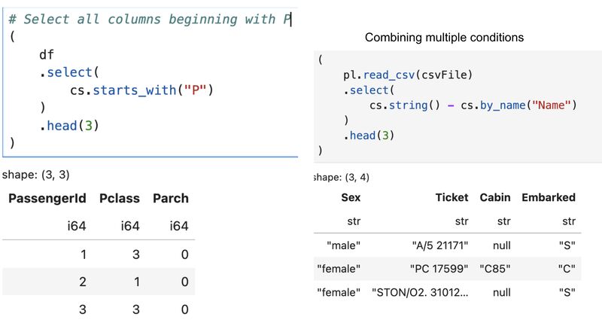
Task: Click the .head(3) line in left cell
Action: coord(70,125)
